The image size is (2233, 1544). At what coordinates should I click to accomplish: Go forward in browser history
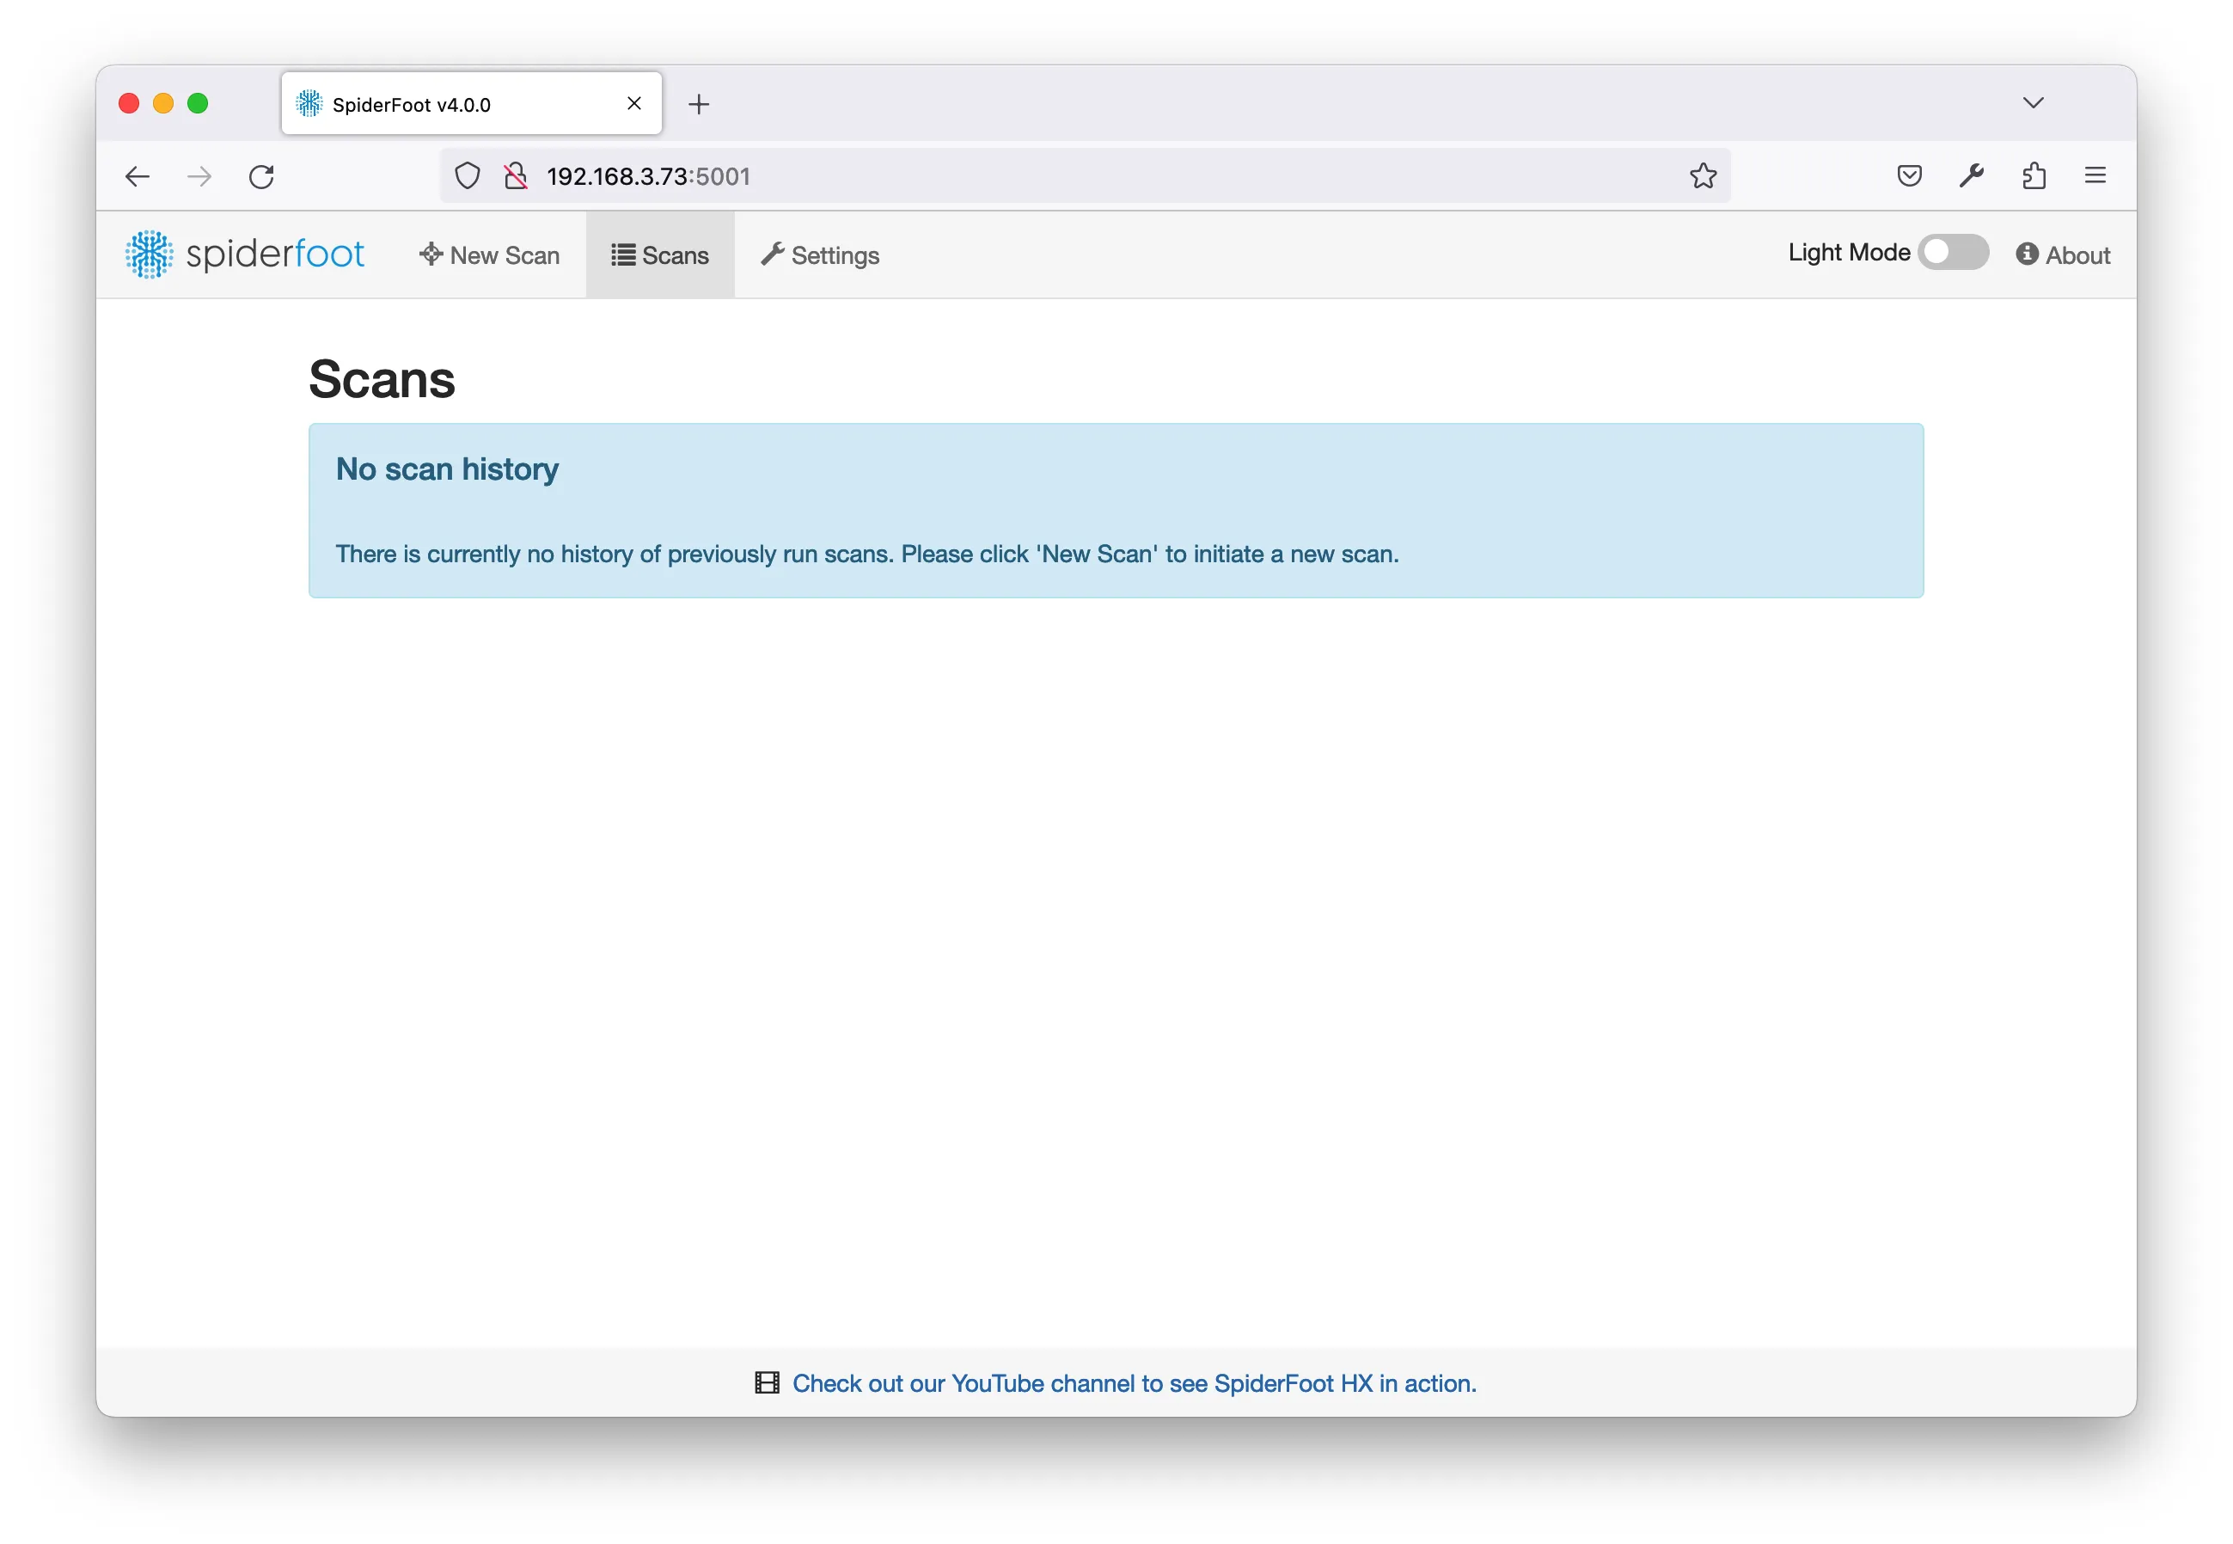(199, 176)
